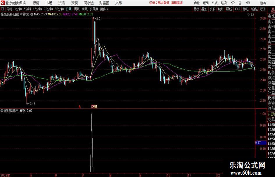Open the 资讯 menu

coord(62,3)
